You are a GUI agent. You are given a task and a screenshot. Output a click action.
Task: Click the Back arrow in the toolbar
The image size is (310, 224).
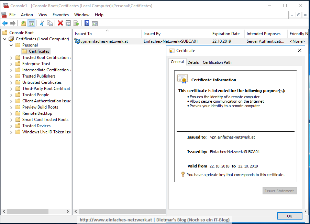tap(5, 23)
